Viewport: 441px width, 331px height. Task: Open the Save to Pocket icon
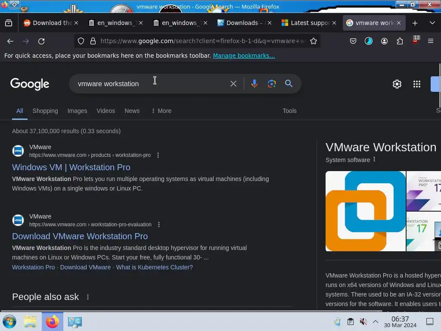click(353, 41)
